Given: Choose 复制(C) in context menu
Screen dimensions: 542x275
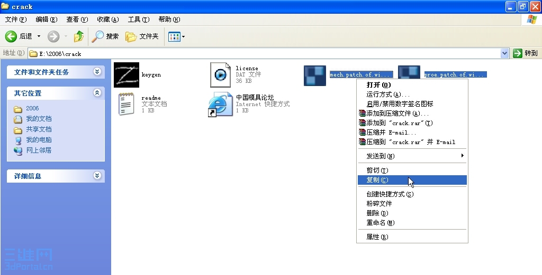Looking at the screenshot, I should click(412, 180).
